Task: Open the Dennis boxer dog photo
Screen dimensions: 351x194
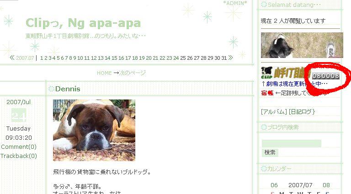Action: click(94, 130)
